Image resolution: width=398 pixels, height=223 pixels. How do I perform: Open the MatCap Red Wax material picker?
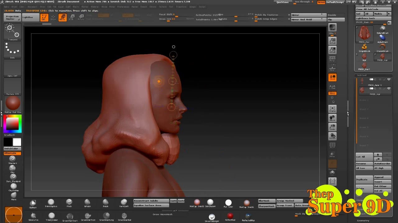pos(12,104)
